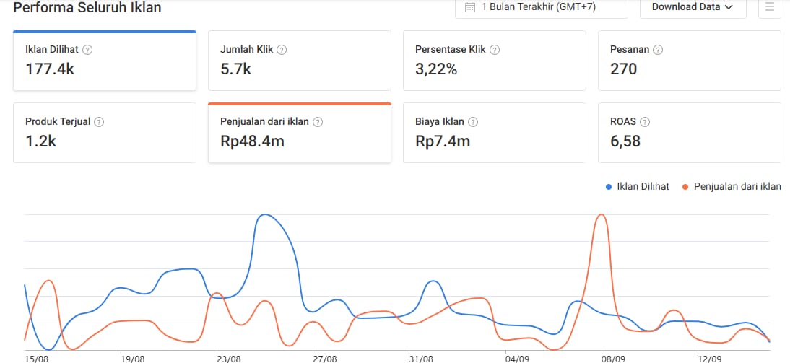The width and height of the screenshot is (790, 363).
Task: Click help icon beside Jumlah Klik
Action: click(282, 50)
